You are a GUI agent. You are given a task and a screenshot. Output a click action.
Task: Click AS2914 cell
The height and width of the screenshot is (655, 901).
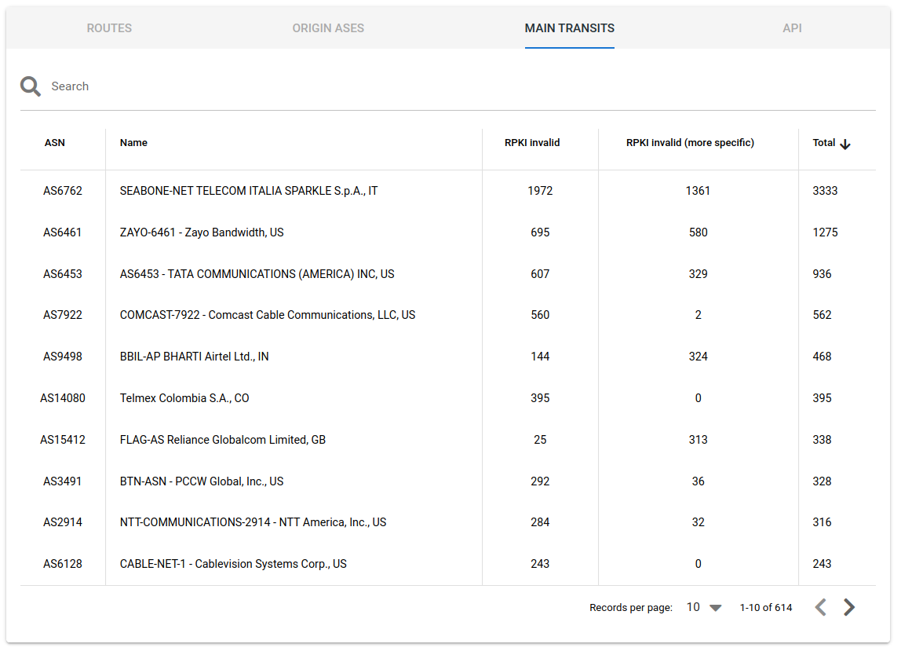[x=63, y=522]
